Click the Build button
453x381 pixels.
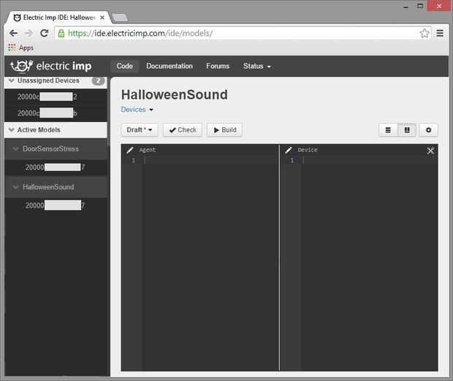pyautogui.click(x=224, y=130)
